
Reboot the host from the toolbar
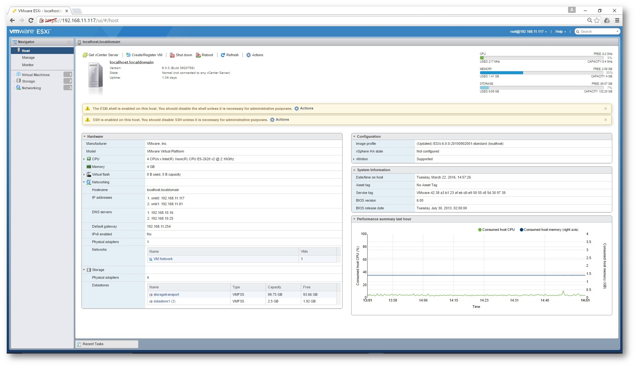pos(205,55)
